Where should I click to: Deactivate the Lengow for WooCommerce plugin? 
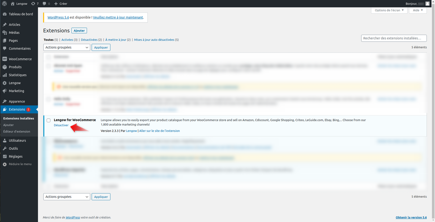point(61,125)
